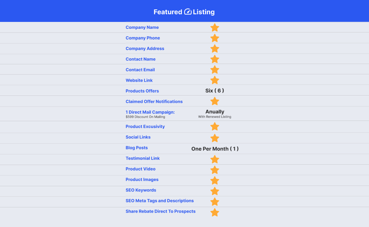Select SEO Meta Tags and Descriptions
Screen dimensions: 369x227
[160, 201]
